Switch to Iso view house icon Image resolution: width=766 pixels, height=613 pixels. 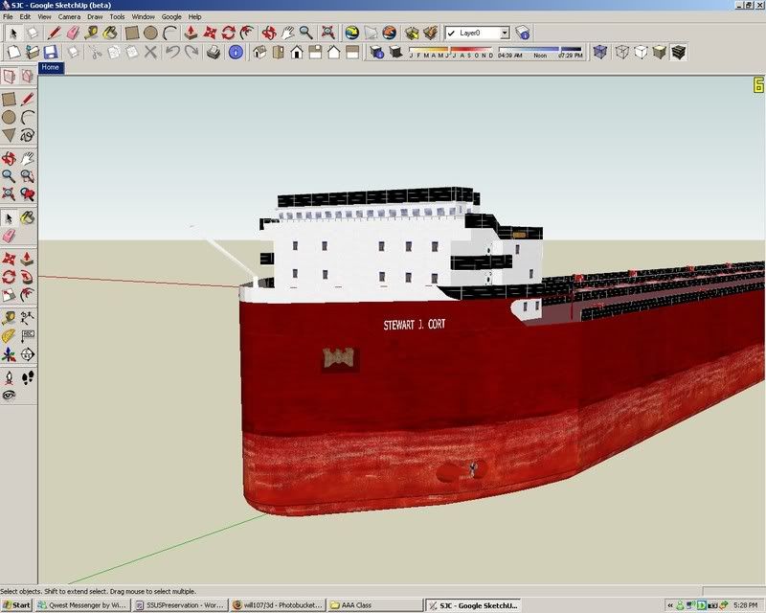(x=259, y=52)
